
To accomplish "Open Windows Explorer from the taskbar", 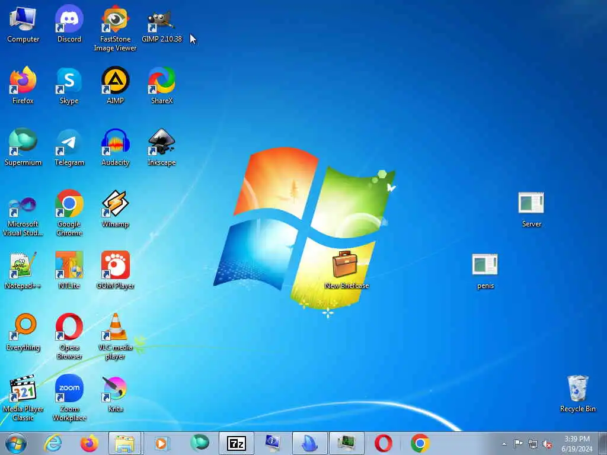I will [x=124, y=443].
